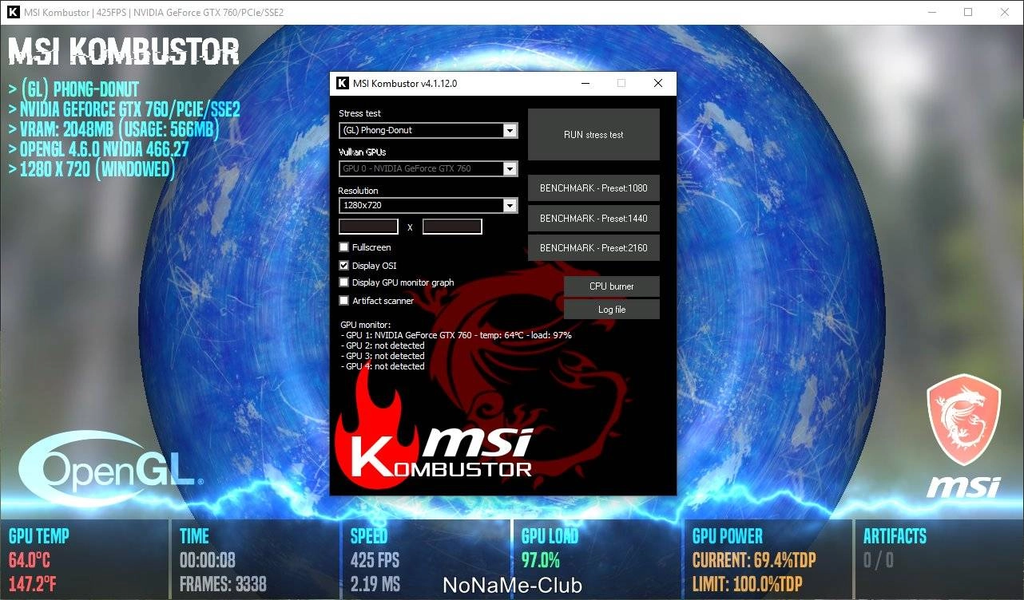The height and width of the screenshot is (600, 1024).
Task: Click the 'GPU 4: not detected' line
Action: coord(383,366)
